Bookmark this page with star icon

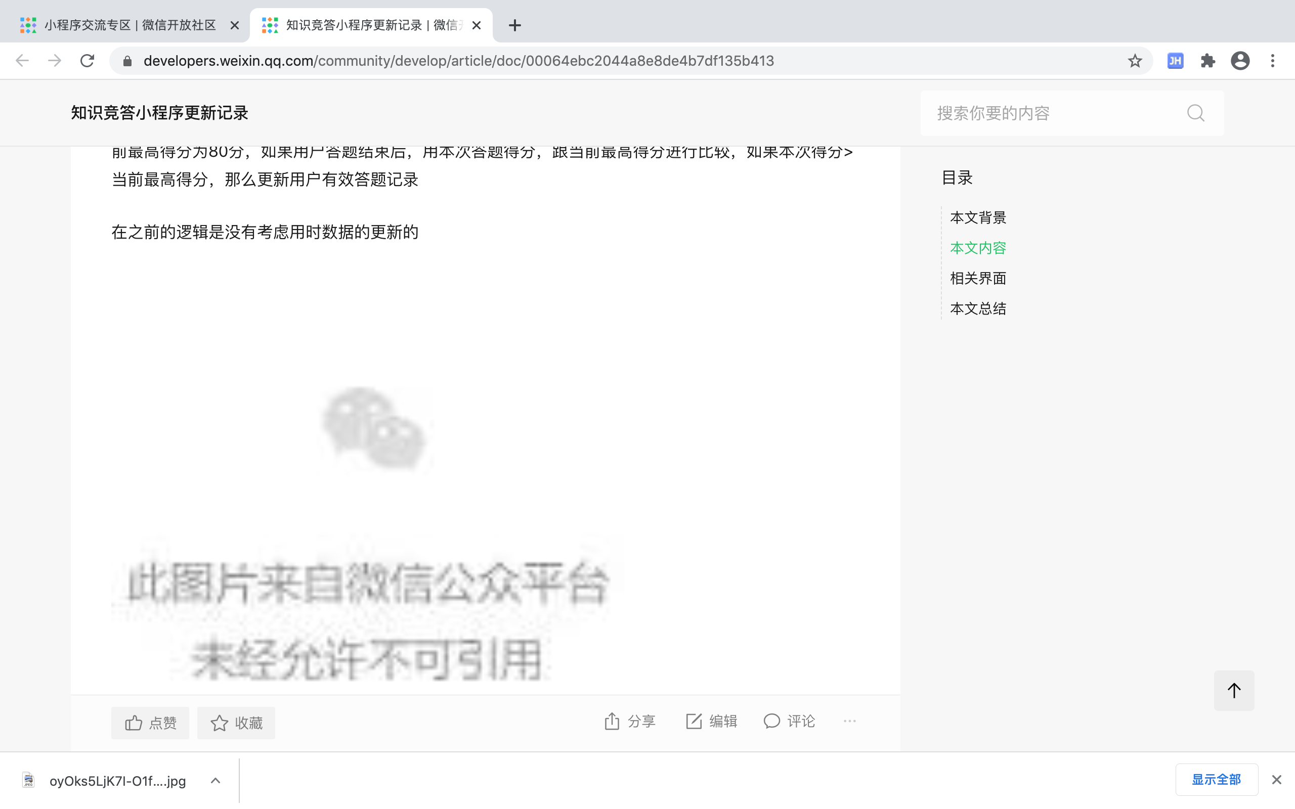(1135, 61)
